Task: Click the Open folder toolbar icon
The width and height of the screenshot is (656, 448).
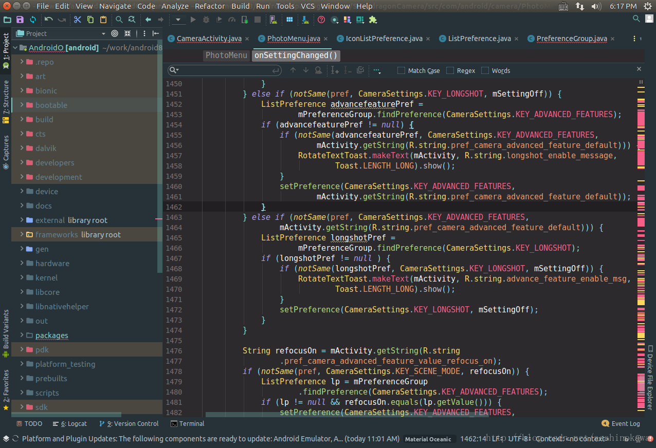Action: [x=7, y=20]
